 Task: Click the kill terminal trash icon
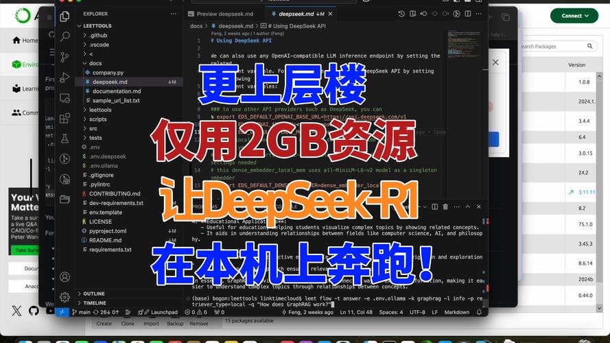pyautogui.click(x=445, y=207)
